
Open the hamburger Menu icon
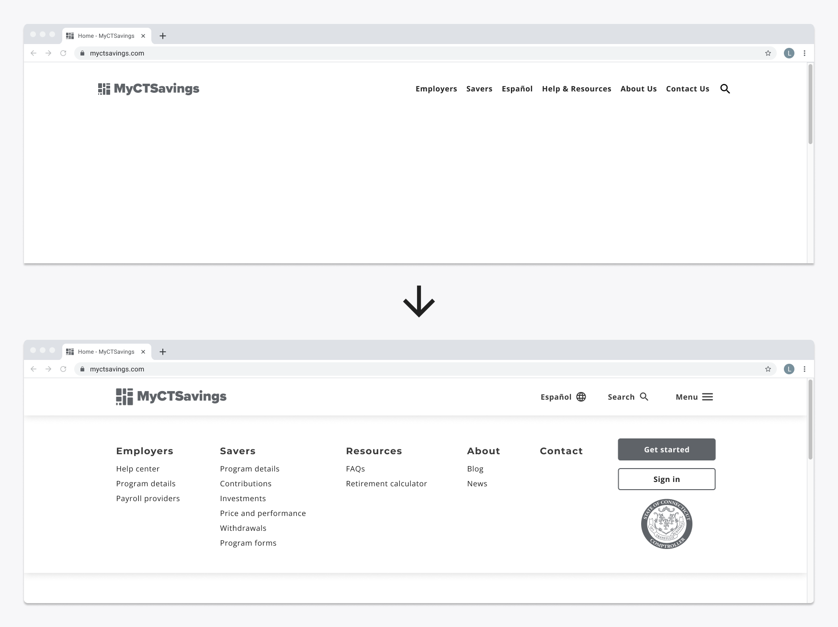click(707, 397)
